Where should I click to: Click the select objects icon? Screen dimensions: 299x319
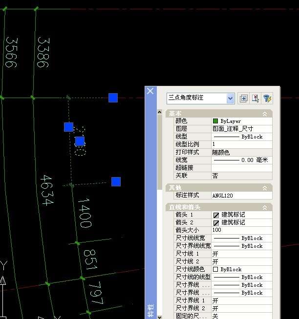[255, 99]
